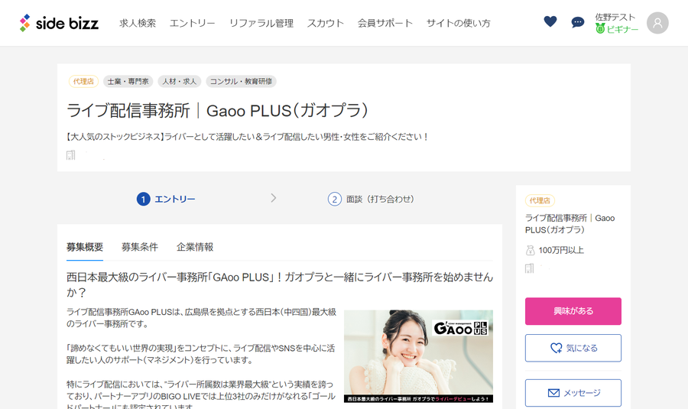Viewport: 688px width, 409px height.
Task: Open スカウト menu item
Action: tap(325, 23)
